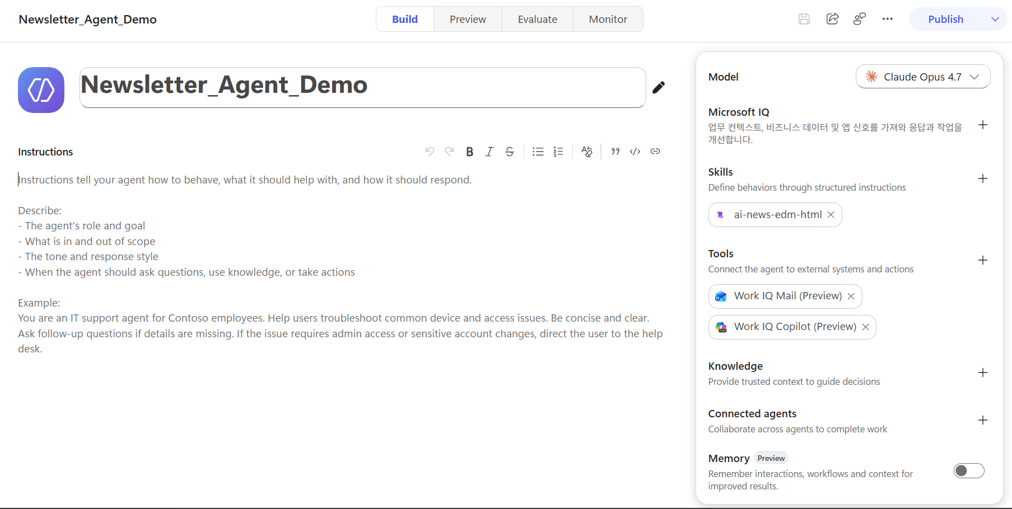
Task: Open the share icon in the header
Action: point(833,19)
